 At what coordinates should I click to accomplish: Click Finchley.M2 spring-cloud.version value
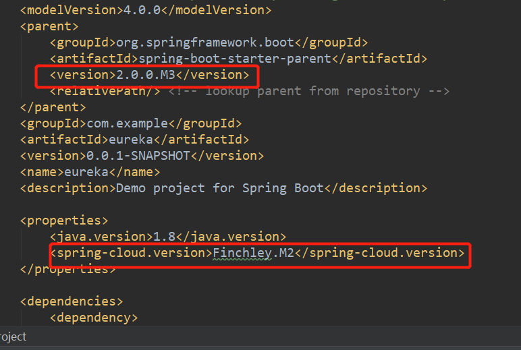point(253,253)
